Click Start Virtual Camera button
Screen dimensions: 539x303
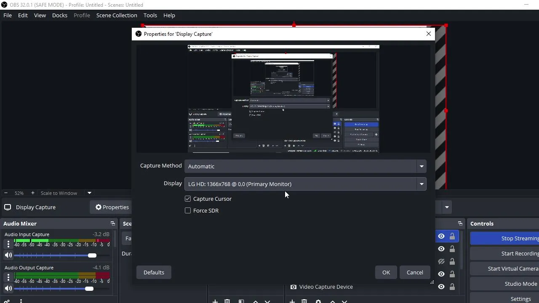(504, 268)
